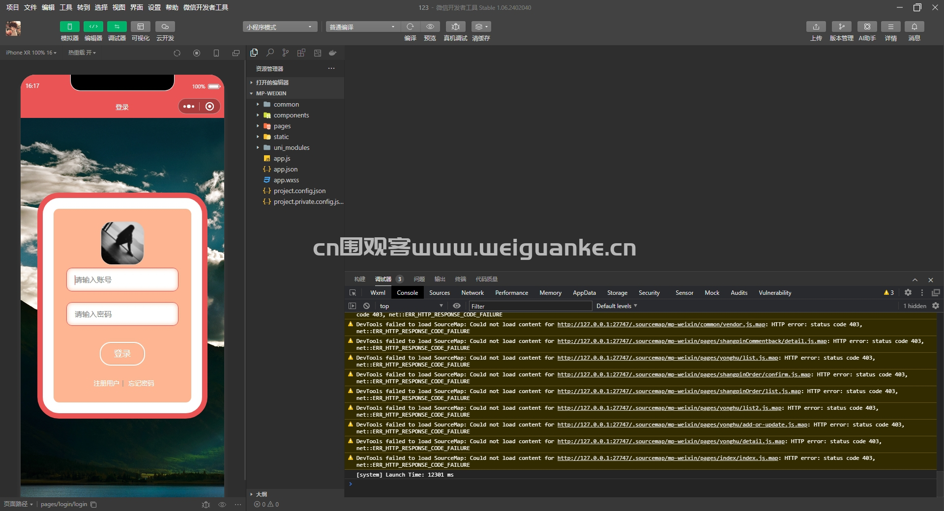Expand the pages folder
This screenshot has width=944, height=511.
coord(295,126)
